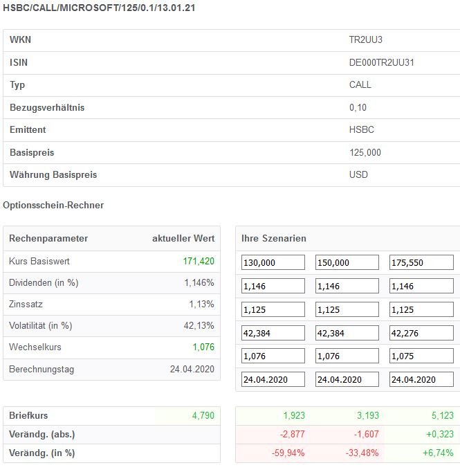Screen dimensions: 460x472
Task: Select the third scenario's Zinssatz field
Action: coord(421,309)
